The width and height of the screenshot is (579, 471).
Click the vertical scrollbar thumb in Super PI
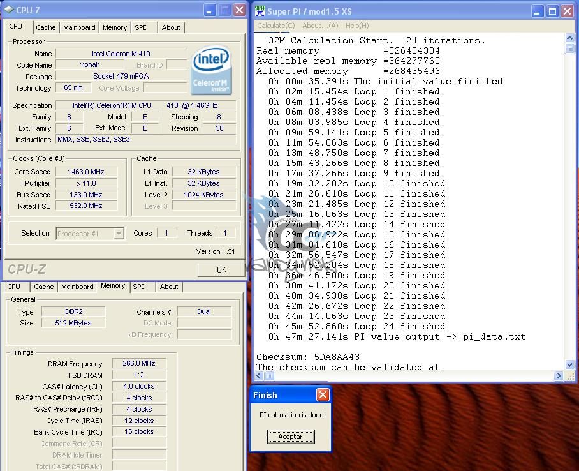click(569, 49)
